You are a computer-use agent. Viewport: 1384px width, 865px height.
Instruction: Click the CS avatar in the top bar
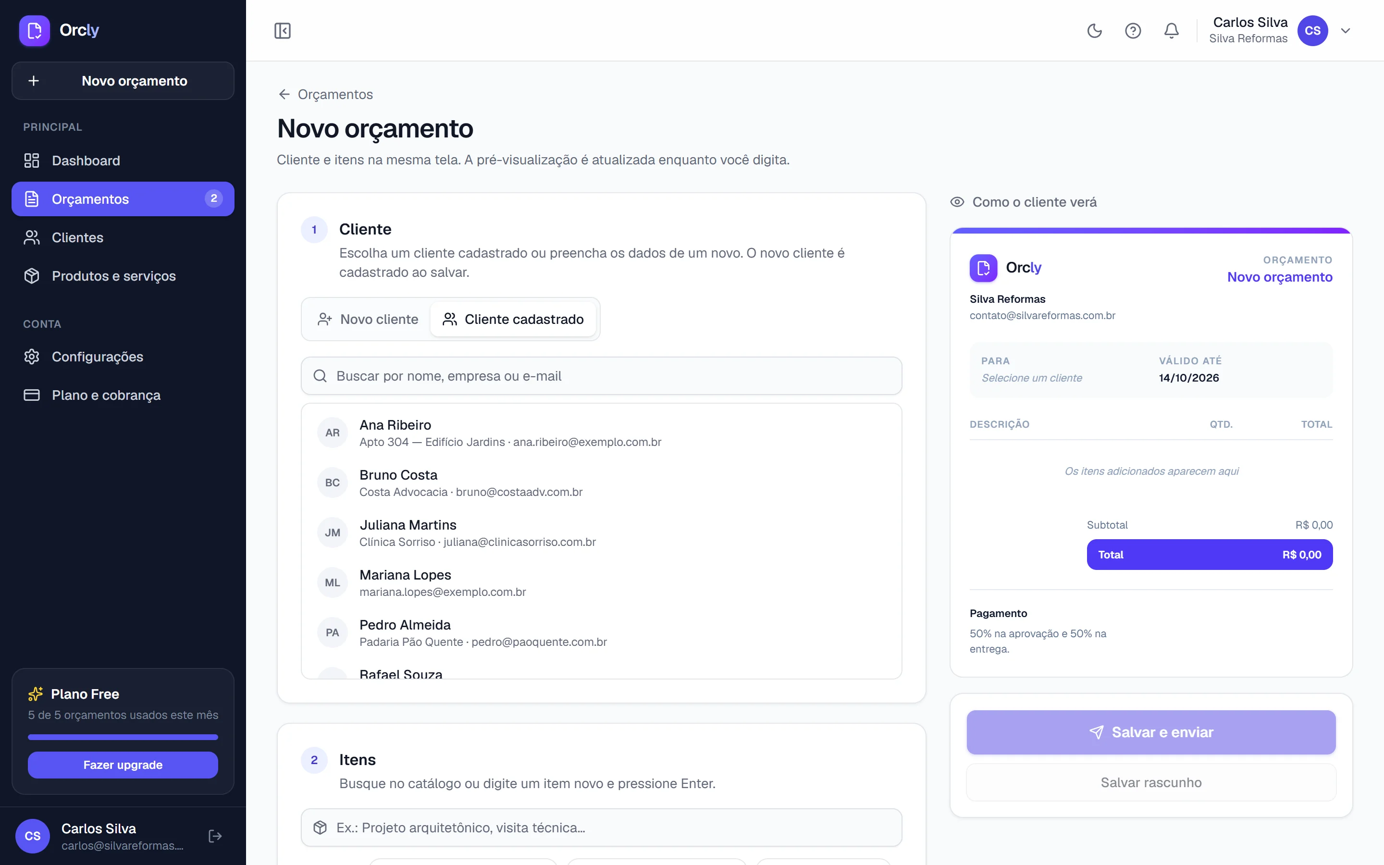click(x=1312, y=30)
